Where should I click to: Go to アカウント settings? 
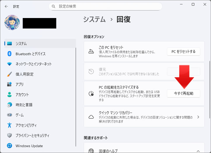coord(22,95)
